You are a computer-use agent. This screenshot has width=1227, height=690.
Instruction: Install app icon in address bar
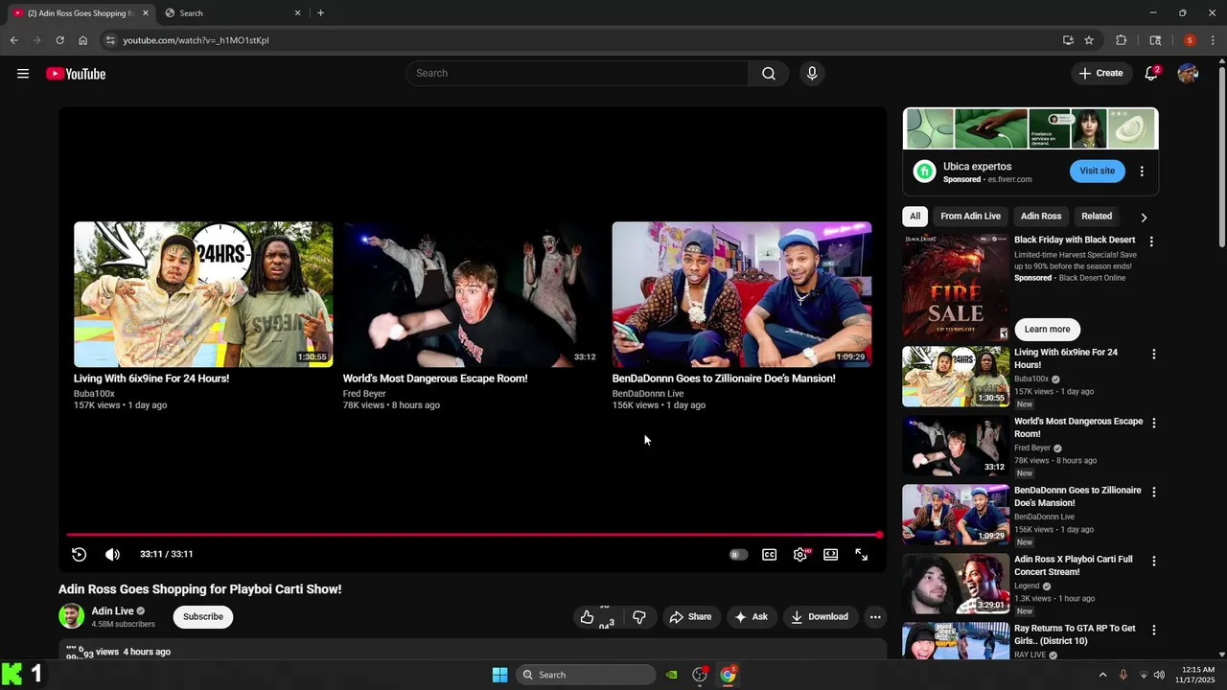click(x=1068, y=40)
